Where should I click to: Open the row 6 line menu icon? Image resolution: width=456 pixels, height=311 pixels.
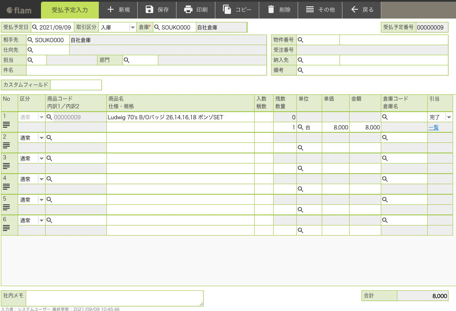tap(6, 228)
